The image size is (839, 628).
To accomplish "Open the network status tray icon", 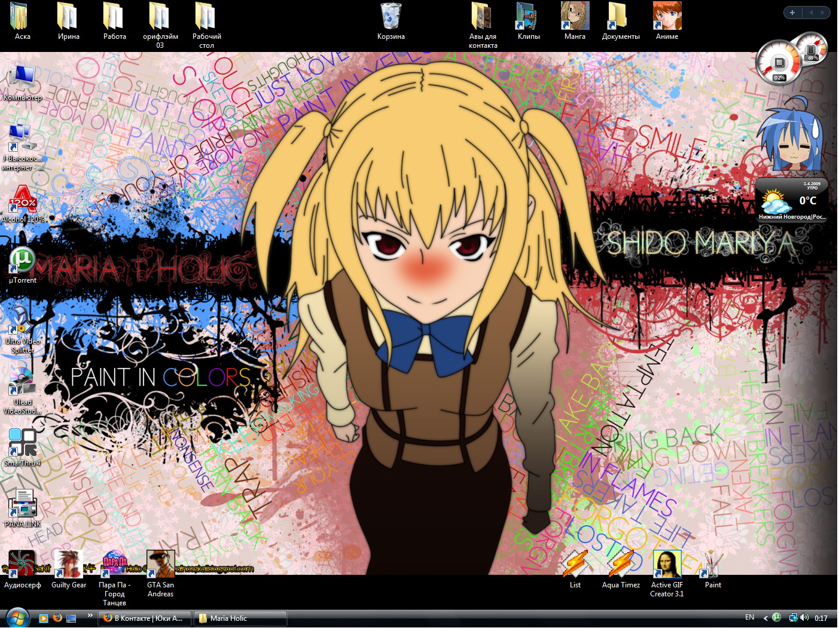I will coord(793,618).
